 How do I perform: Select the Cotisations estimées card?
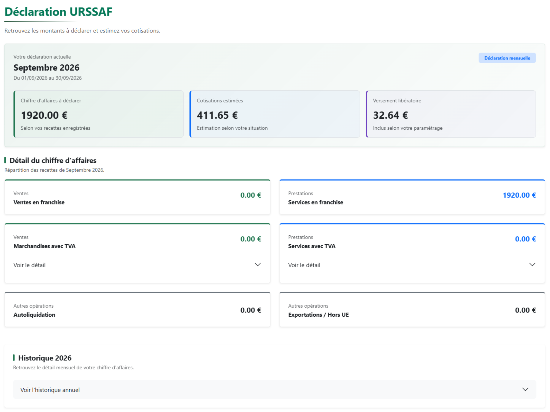275,114
